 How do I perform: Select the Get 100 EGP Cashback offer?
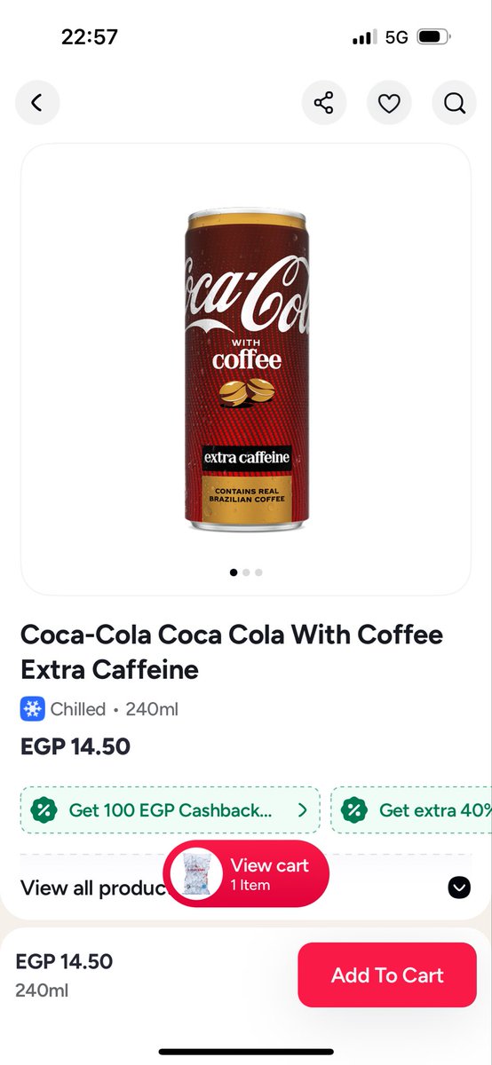tap(170, 810)
